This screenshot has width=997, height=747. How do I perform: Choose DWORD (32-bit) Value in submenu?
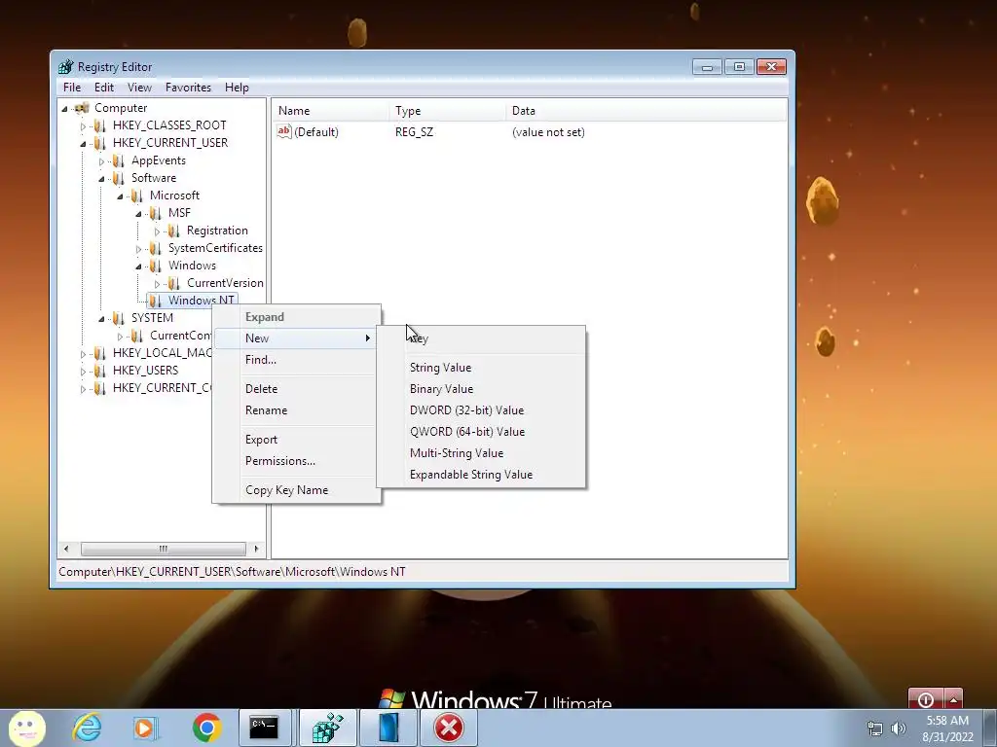tap(481, 410)
